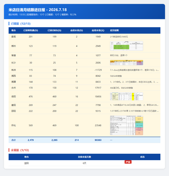Click the value 569 in 怀化 row

31,125
